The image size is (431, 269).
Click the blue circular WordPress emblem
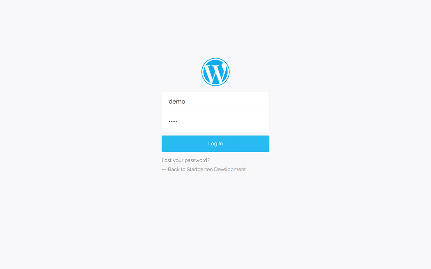point(215,72)
